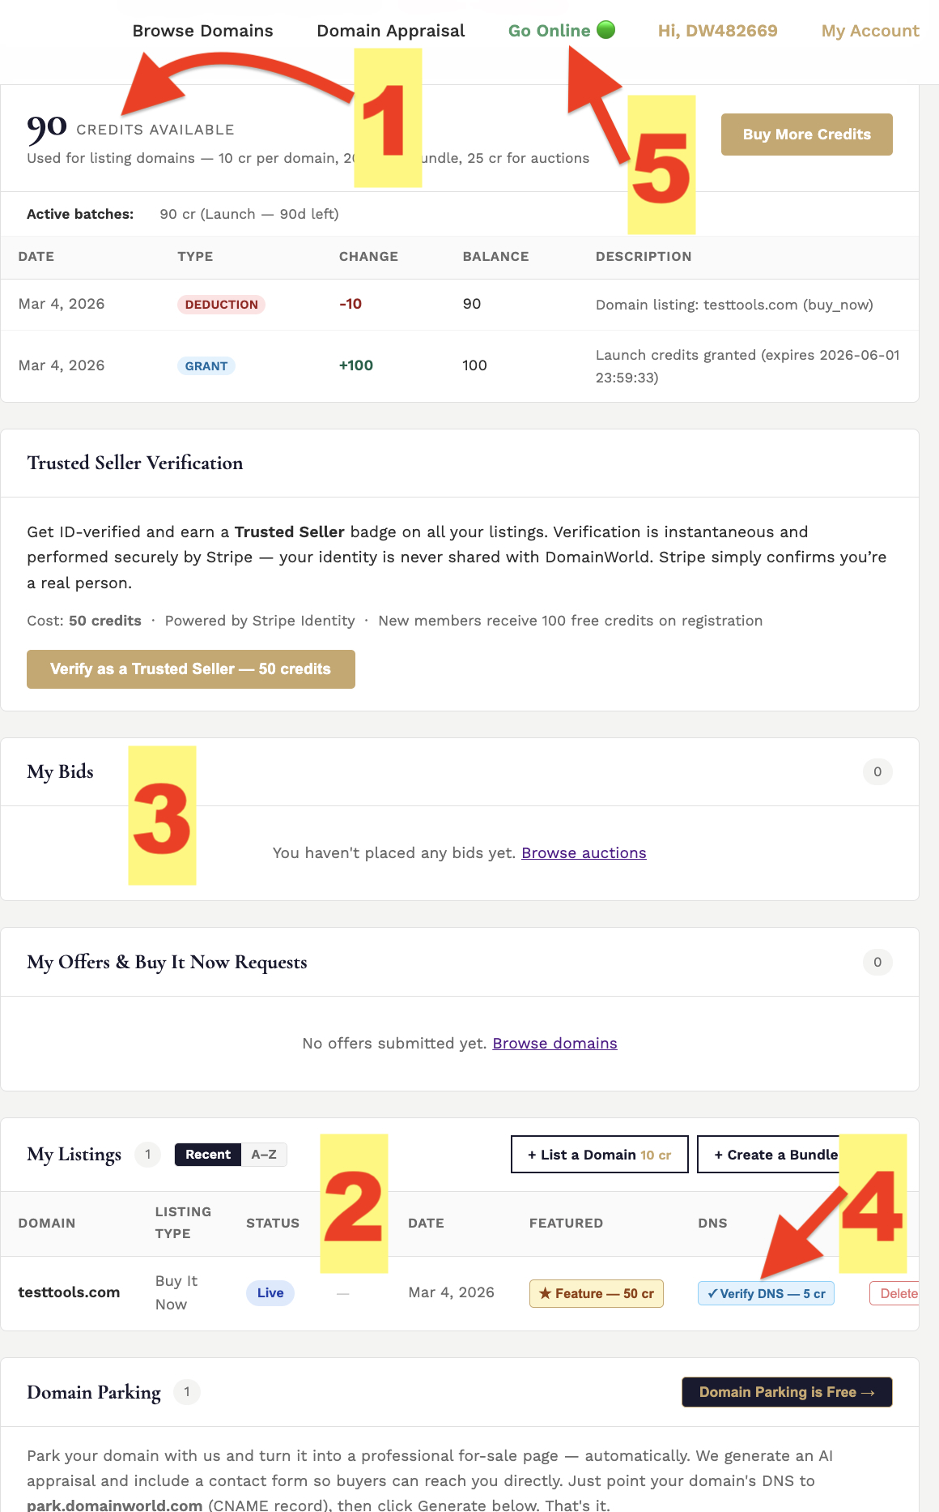This screenshot has height=1512, width=939.
Task: Click the My Bids count badge
Action: coord(877,771)
